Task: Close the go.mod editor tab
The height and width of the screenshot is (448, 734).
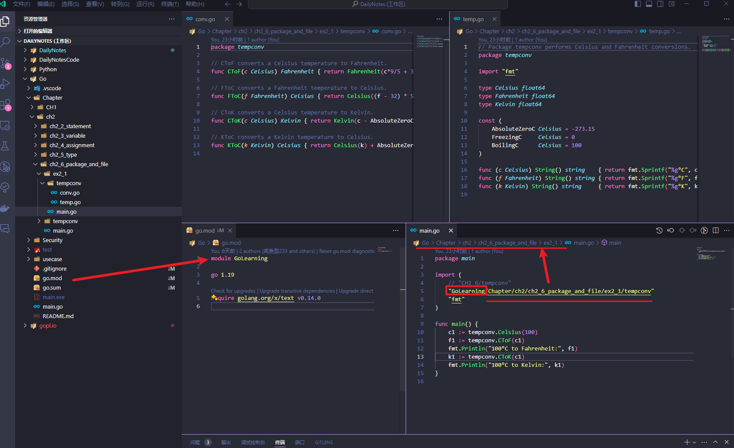Action: (x=230, y=230)
